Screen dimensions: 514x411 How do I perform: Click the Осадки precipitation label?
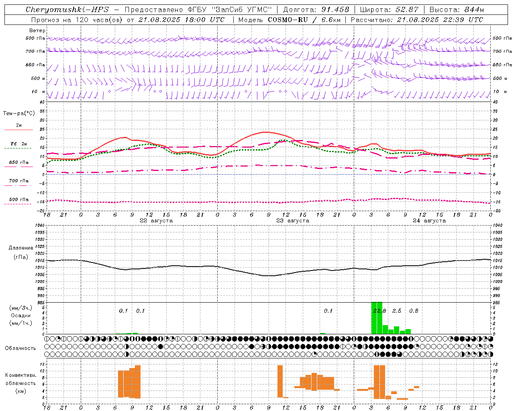pyautogui.click(x=20, y=315)
